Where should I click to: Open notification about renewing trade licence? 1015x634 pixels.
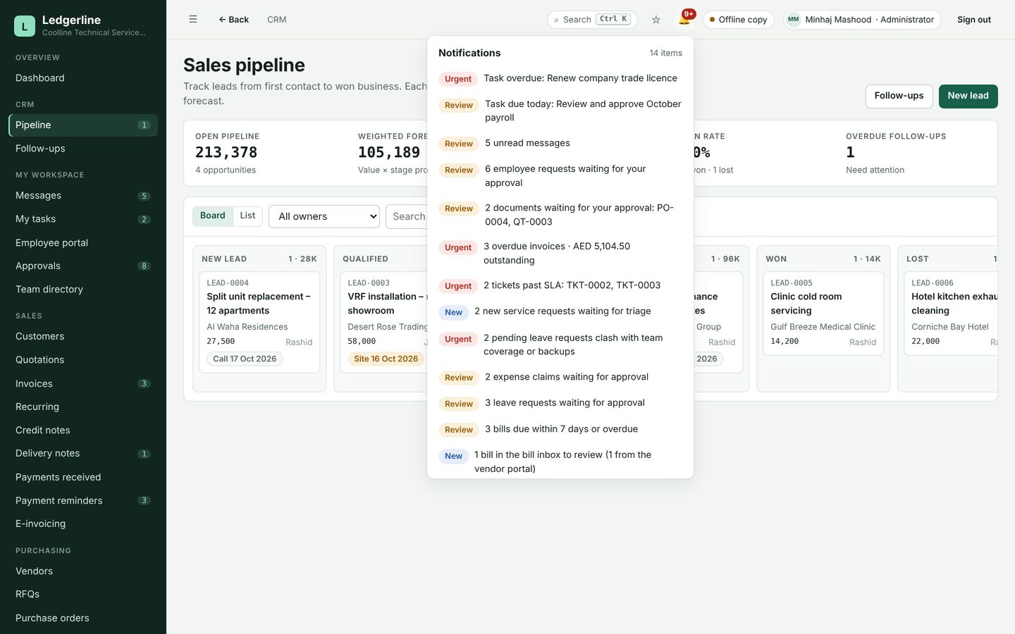[560, 78]
